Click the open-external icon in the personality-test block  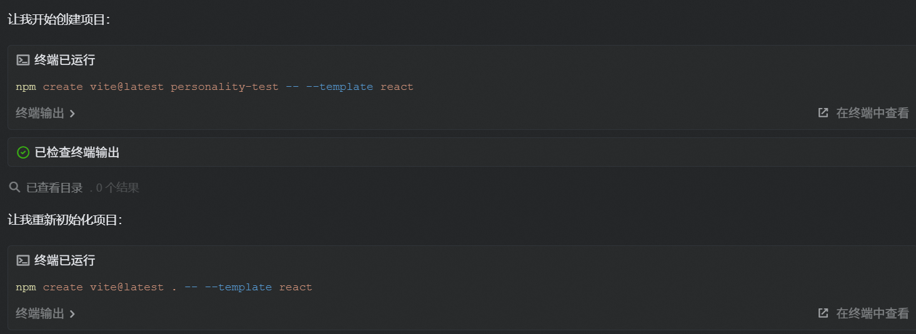(823, 113)
